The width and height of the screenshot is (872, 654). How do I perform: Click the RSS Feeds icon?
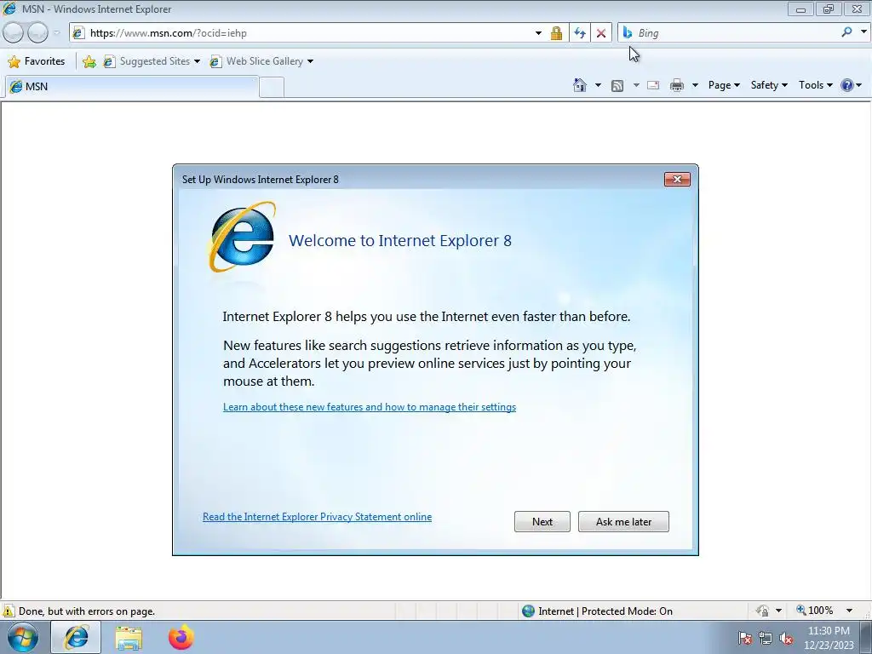click(x=617, y=85)
